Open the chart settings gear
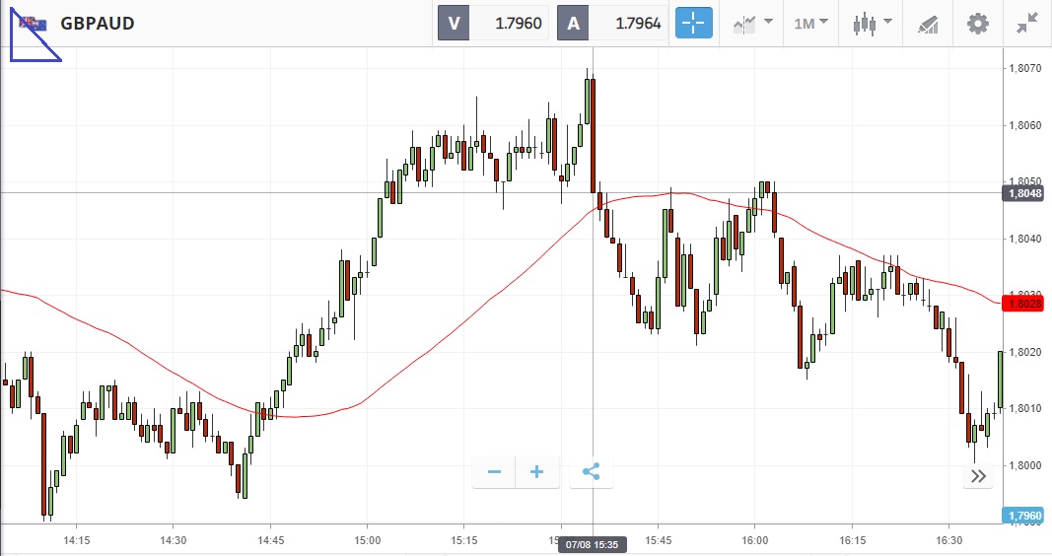The width and height of the screenshot is (1052, 556). (977, 23)
